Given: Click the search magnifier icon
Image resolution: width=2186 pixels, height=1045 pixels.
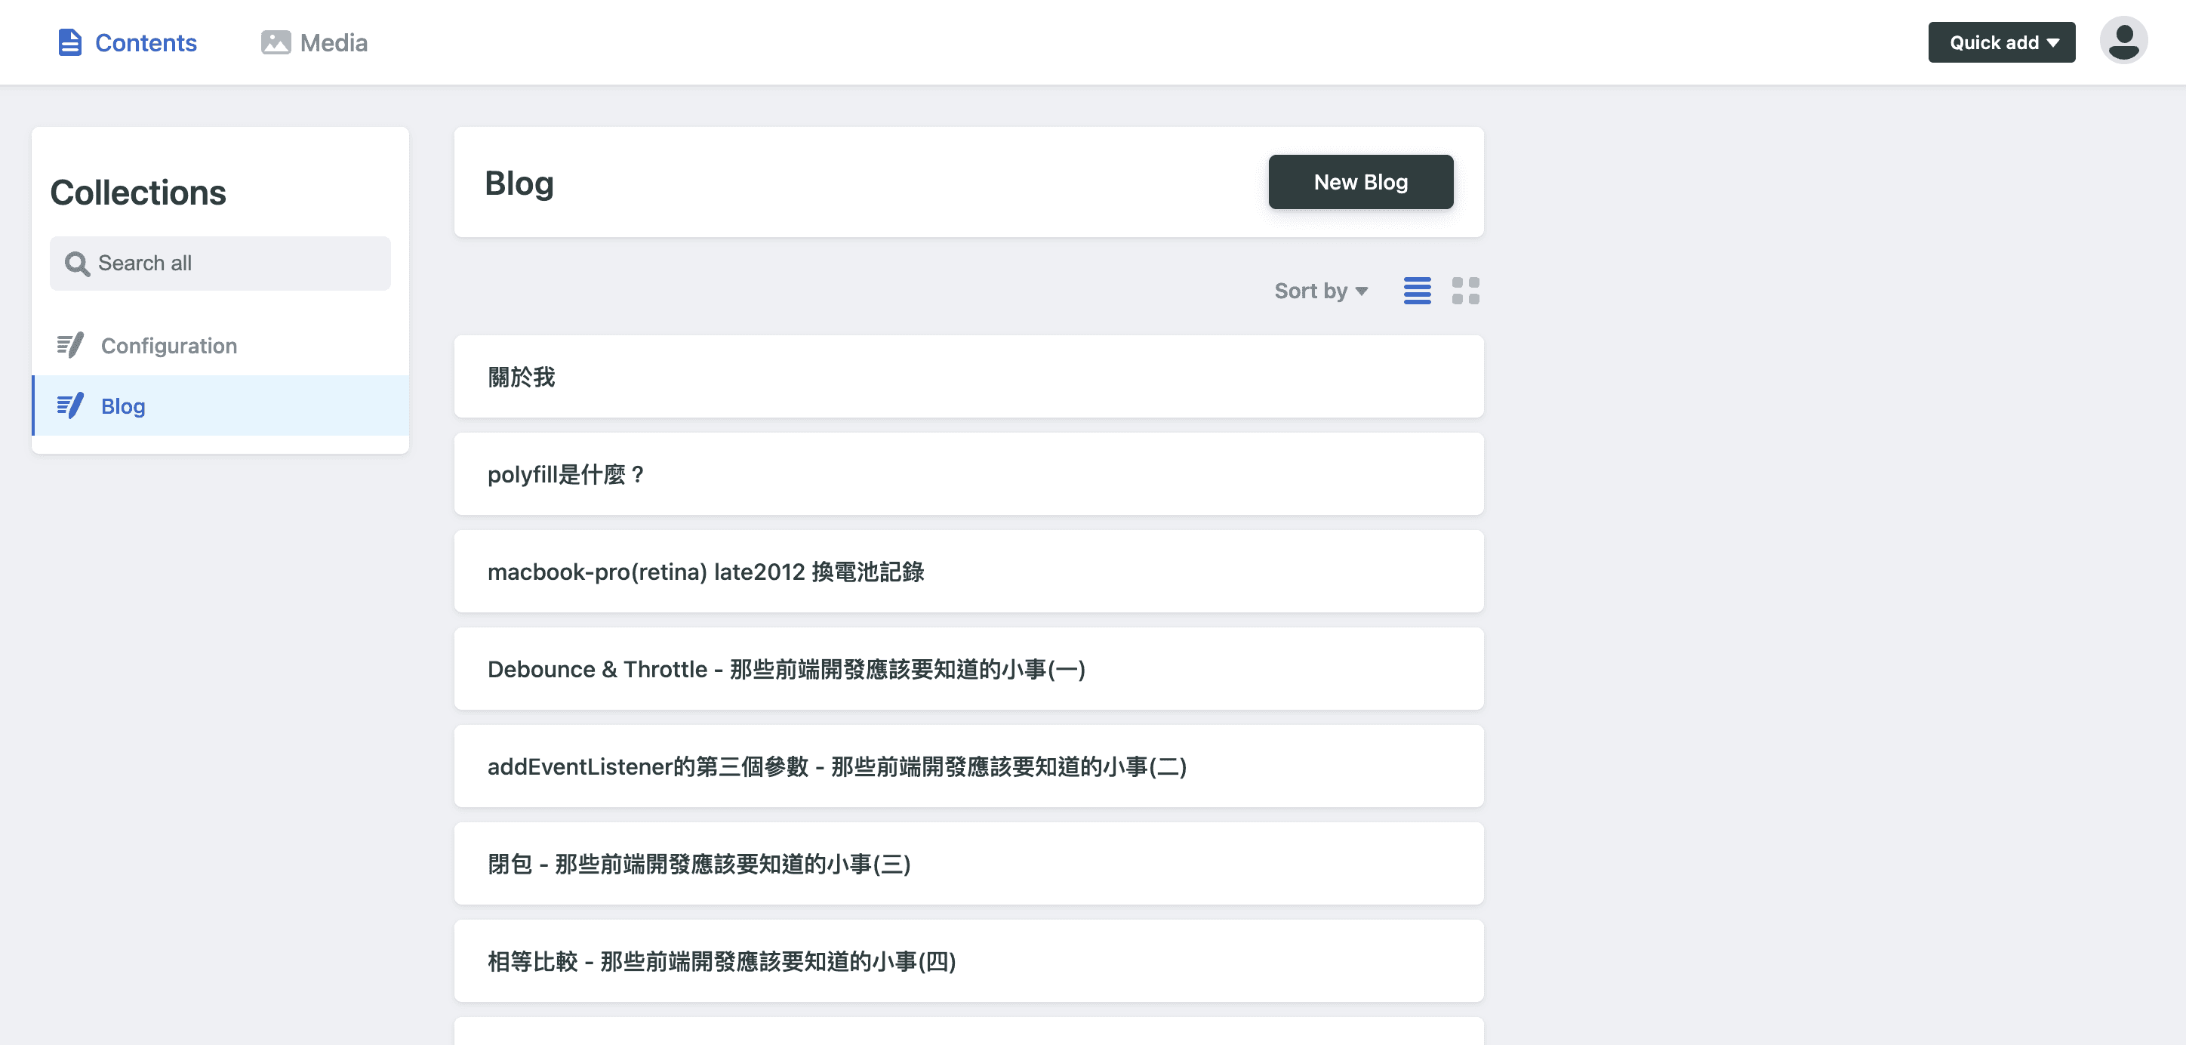Looking at the screenshot, I should pos(76,264).
